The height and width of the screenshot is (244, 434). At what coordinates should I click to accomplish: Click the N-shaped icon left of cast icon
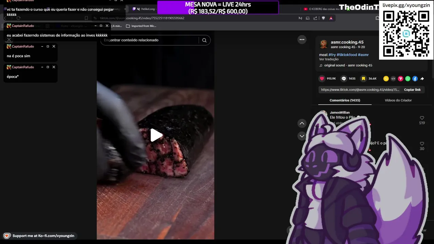300,18
